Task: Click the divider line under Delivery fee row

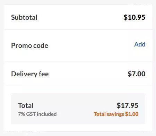Action: [78, 86]
